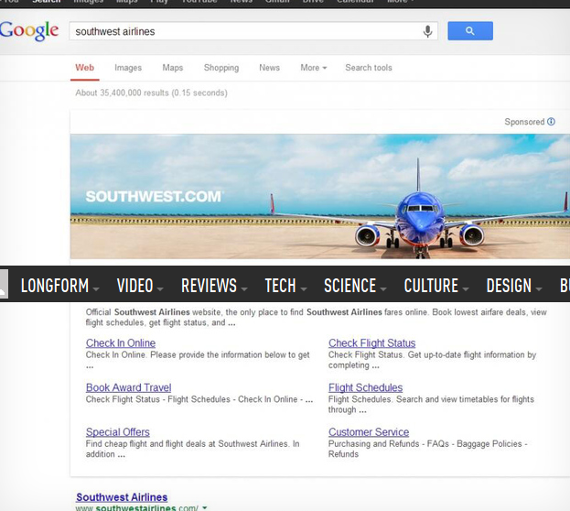
Task: Click 'Find cheap flight and flight deals' snippet
Action: [192, 449]
